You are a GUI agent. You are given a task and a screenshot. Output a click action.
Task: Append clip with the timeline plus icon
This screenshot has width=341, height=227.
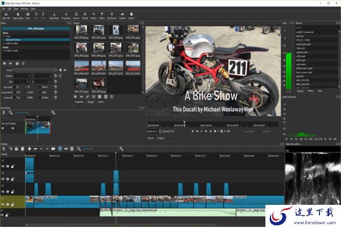pos(30,149)
